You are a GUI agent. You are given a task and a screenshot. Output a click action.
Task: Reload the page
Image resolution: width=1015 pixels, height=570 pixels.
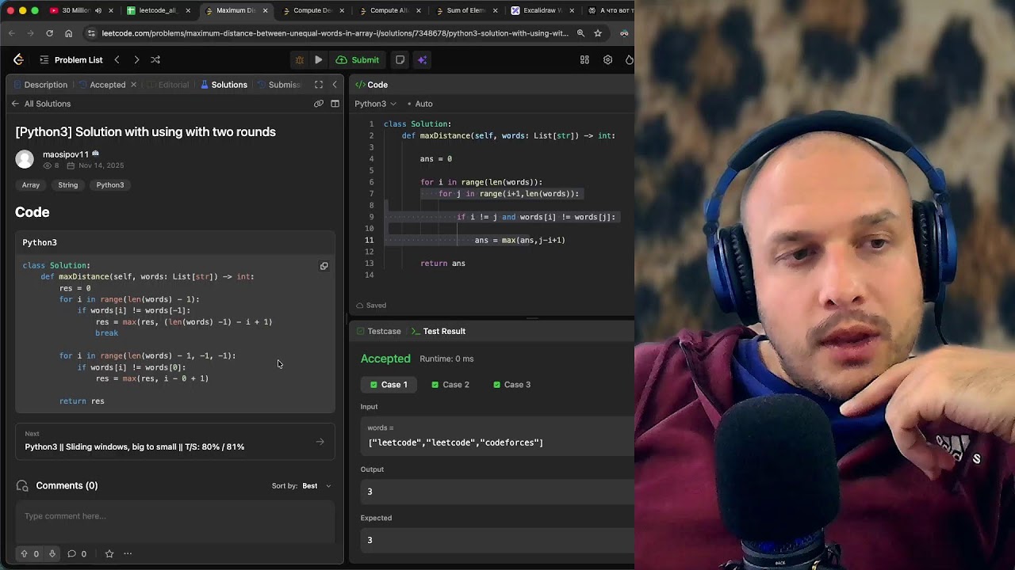click(49, 33)
